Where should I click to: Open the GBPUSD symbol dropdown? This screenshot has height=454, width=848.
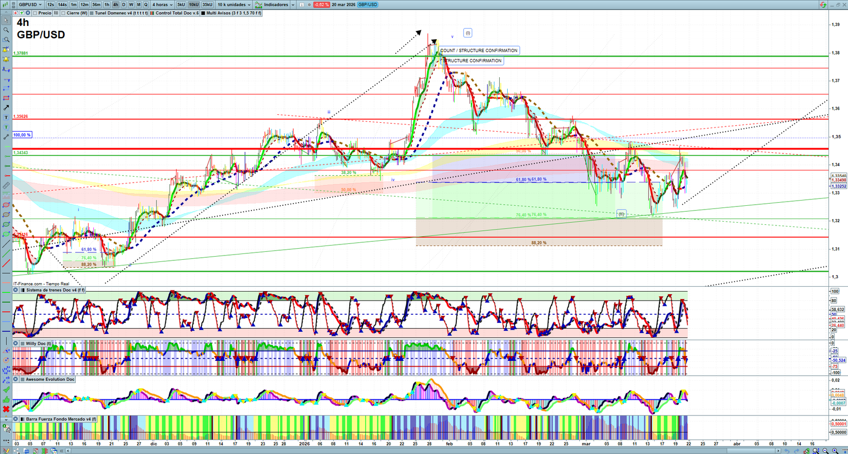30,5
